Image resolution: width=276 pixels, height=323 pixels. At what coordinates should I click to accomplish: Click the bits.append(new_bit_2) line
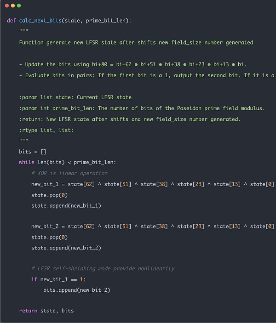[x=77, y=290]
